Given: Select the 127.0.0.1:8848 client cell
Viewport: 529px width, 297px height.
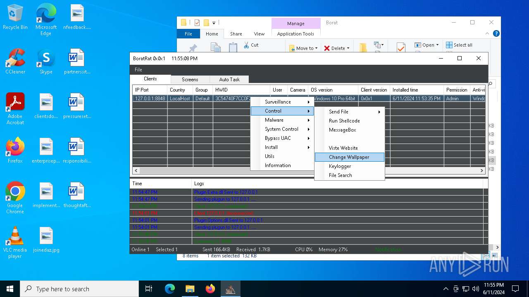Looking at the screenshot, I should [150, 99].
